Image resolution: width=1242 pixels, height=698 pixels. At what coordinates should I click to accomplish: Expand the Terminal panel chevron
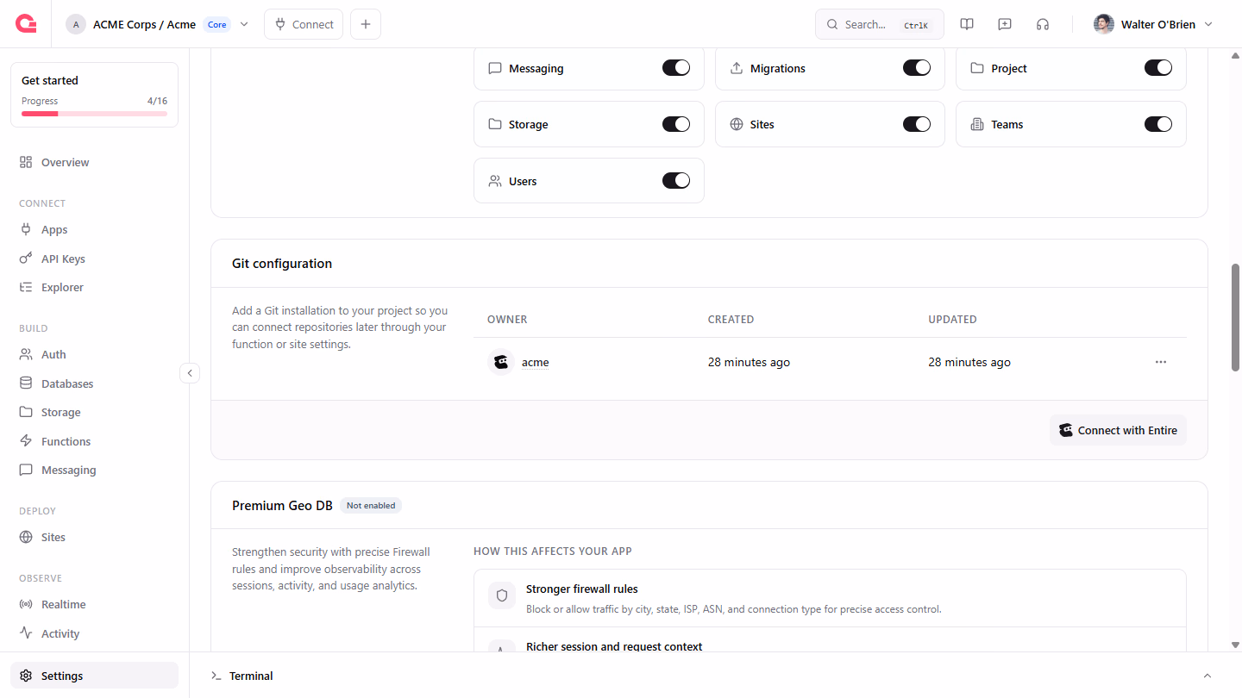[1207, 676]
